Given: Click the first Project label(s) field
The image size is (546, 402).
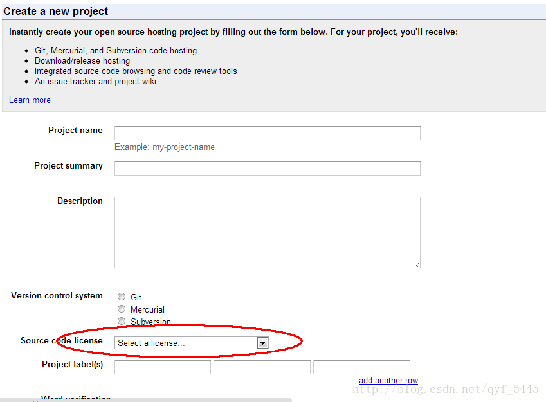Looking at the screenshot, I should 163,367.
